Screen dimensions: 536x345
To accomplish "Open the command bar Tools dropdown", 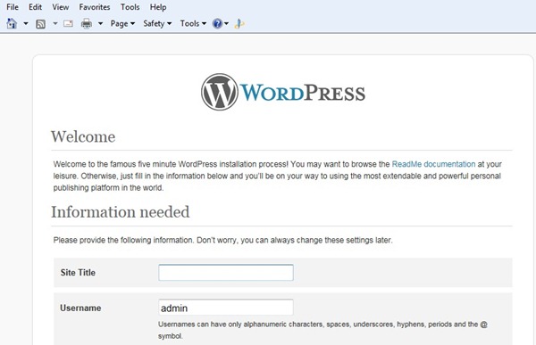I will (193, 23).
